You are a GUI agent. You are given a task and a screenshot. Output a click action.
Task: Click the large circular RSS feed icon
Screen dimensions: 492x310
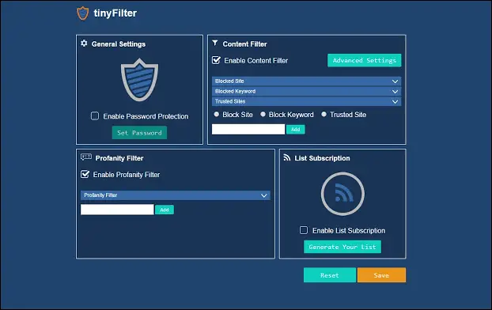[343, 194]
